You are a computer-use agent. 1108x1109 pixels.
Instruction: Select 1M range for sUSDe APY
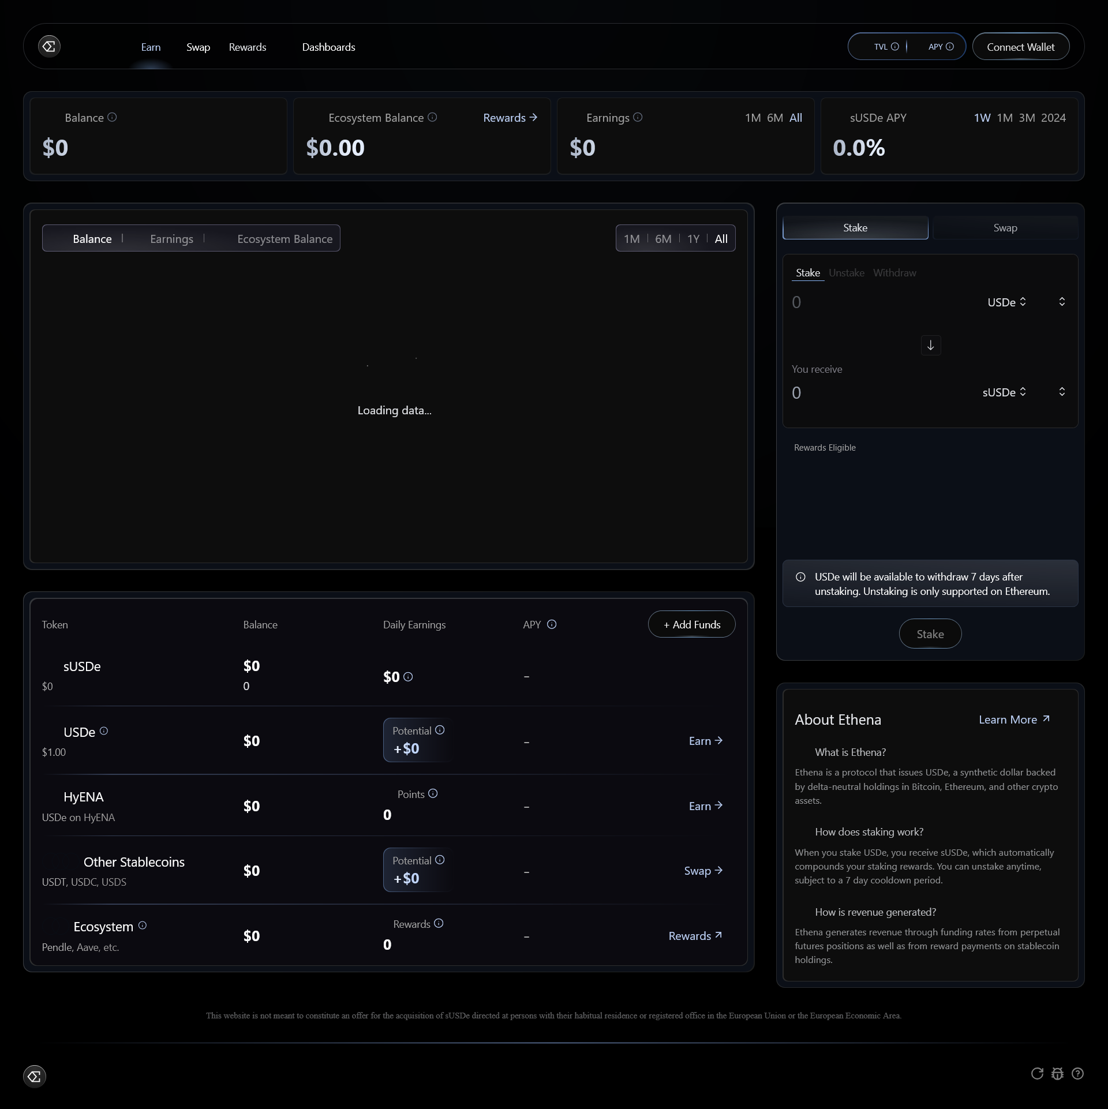pyautogui.click(x=1005, y=118)
